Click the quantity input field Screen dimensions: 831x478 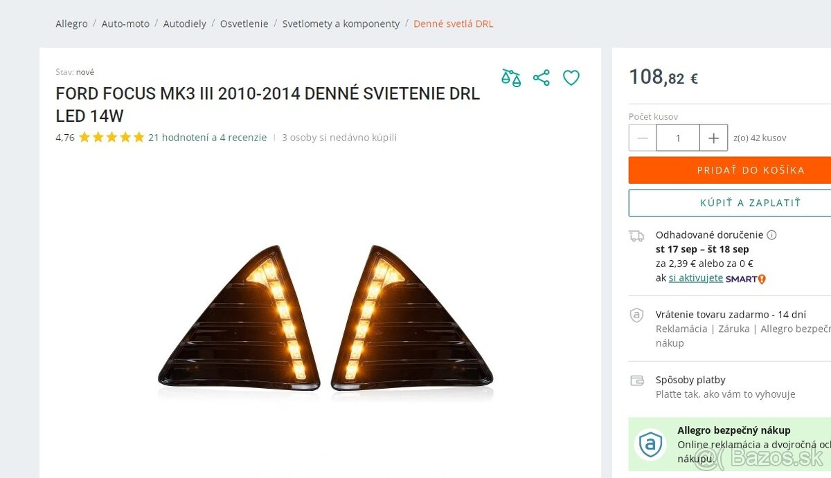tap(678, 138)
